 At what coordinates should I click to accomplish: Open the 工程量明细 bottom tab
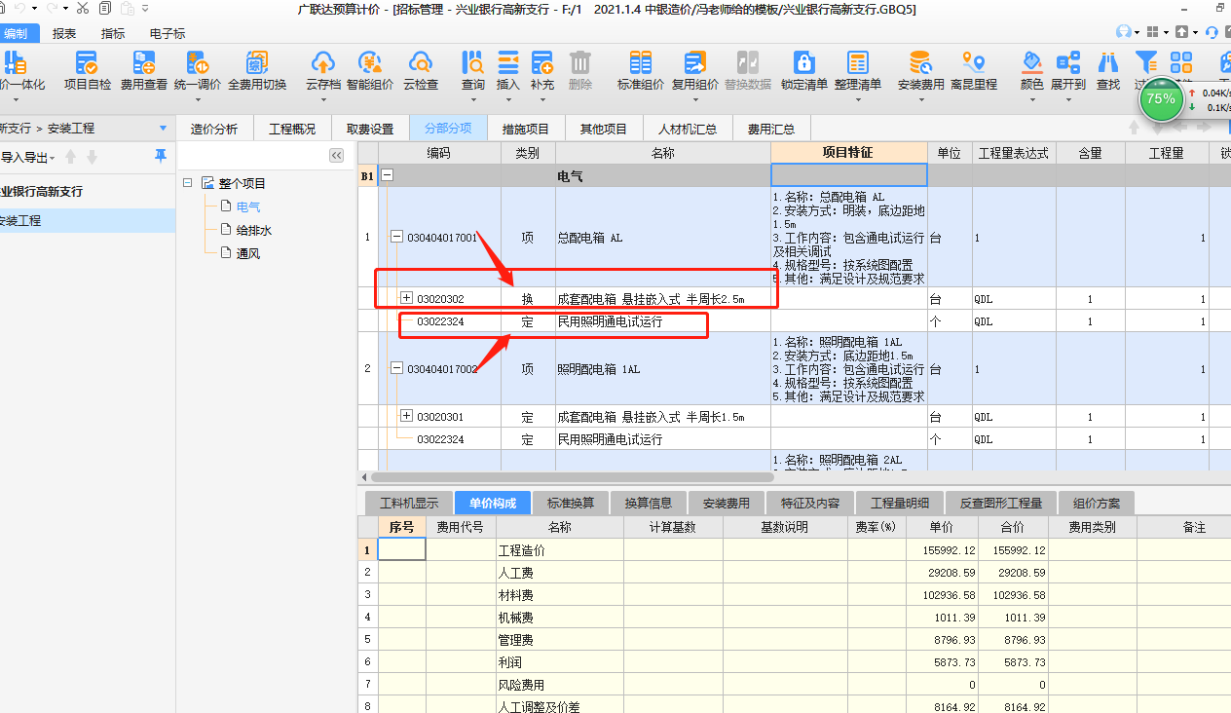pyautogui.click(x=900, y=503)
